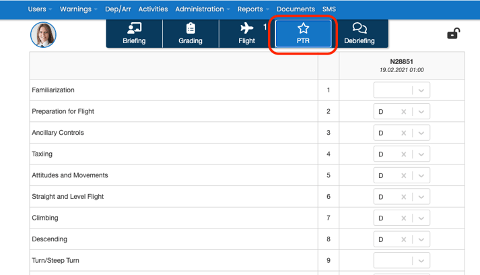Viewport: 480px width, 275px height.
Task: Open the Ancillary Controls grade dropdown arrow
Action: pyautogui.click(x=421, y=133)
